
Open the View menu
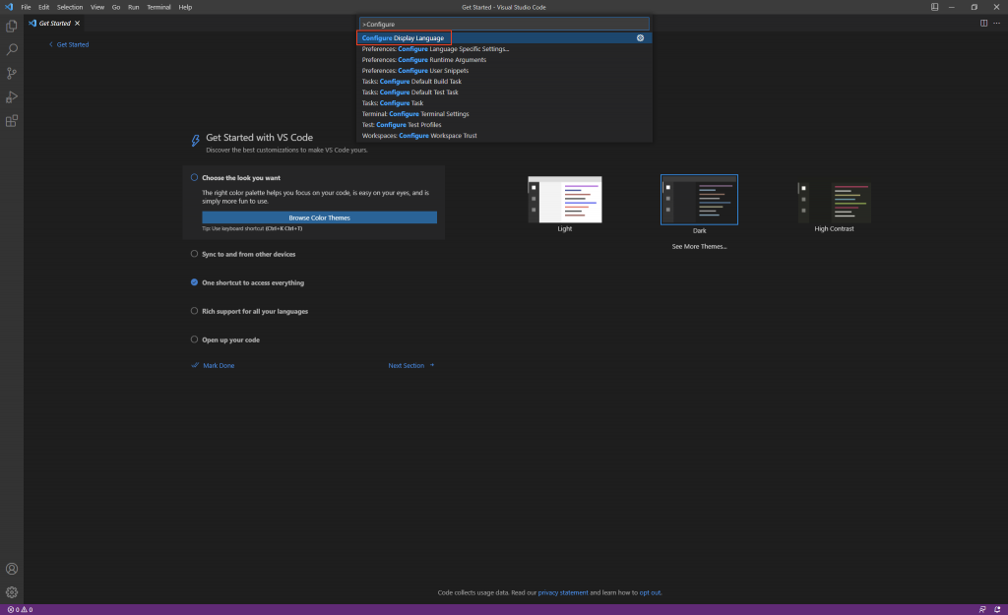tap(97, 7)
